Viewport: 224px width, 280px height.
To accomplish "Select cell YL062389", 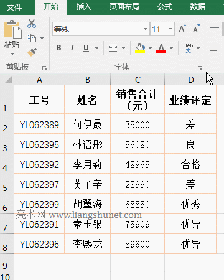I will [39, 124].
